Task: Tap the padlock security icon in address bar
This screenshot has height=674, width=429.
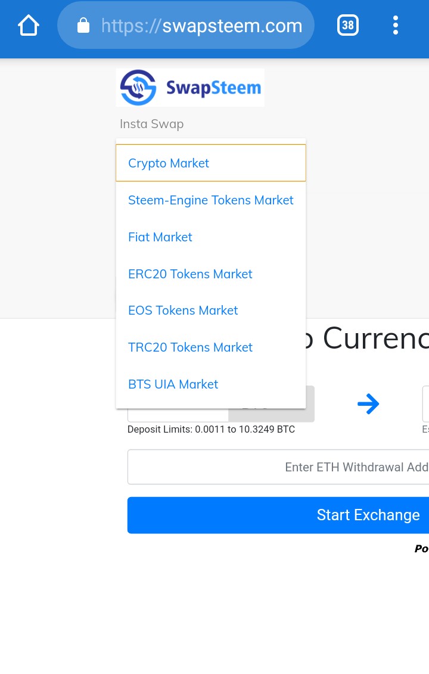Action: 83,26
